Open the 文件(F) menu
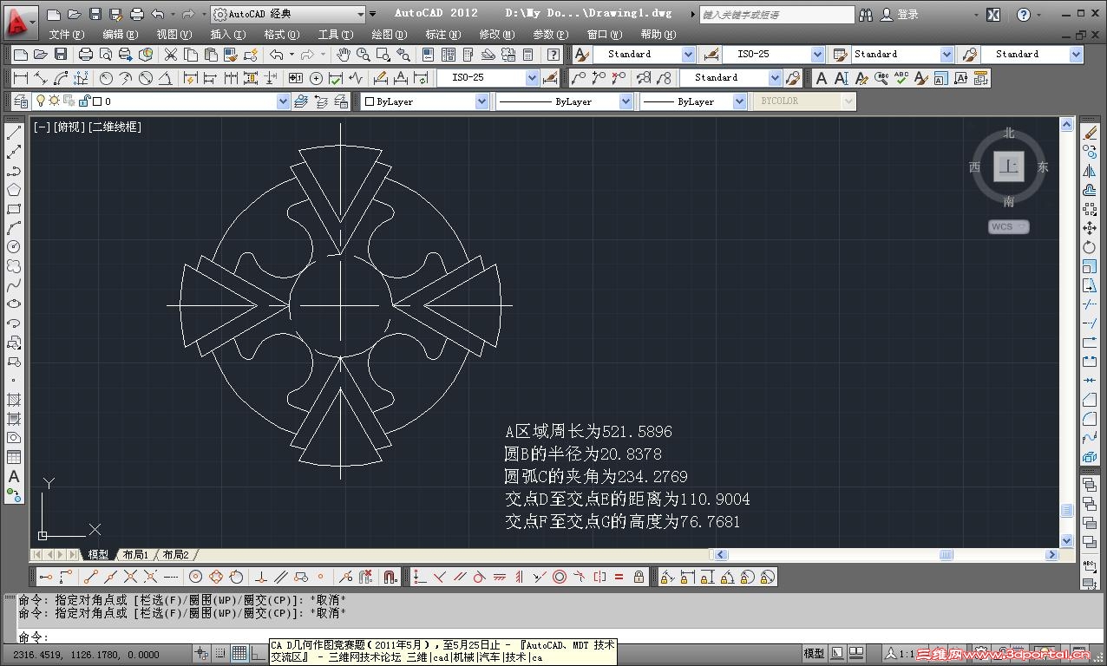The width and height of the screenshot is (1107, 666). (67, 35)
